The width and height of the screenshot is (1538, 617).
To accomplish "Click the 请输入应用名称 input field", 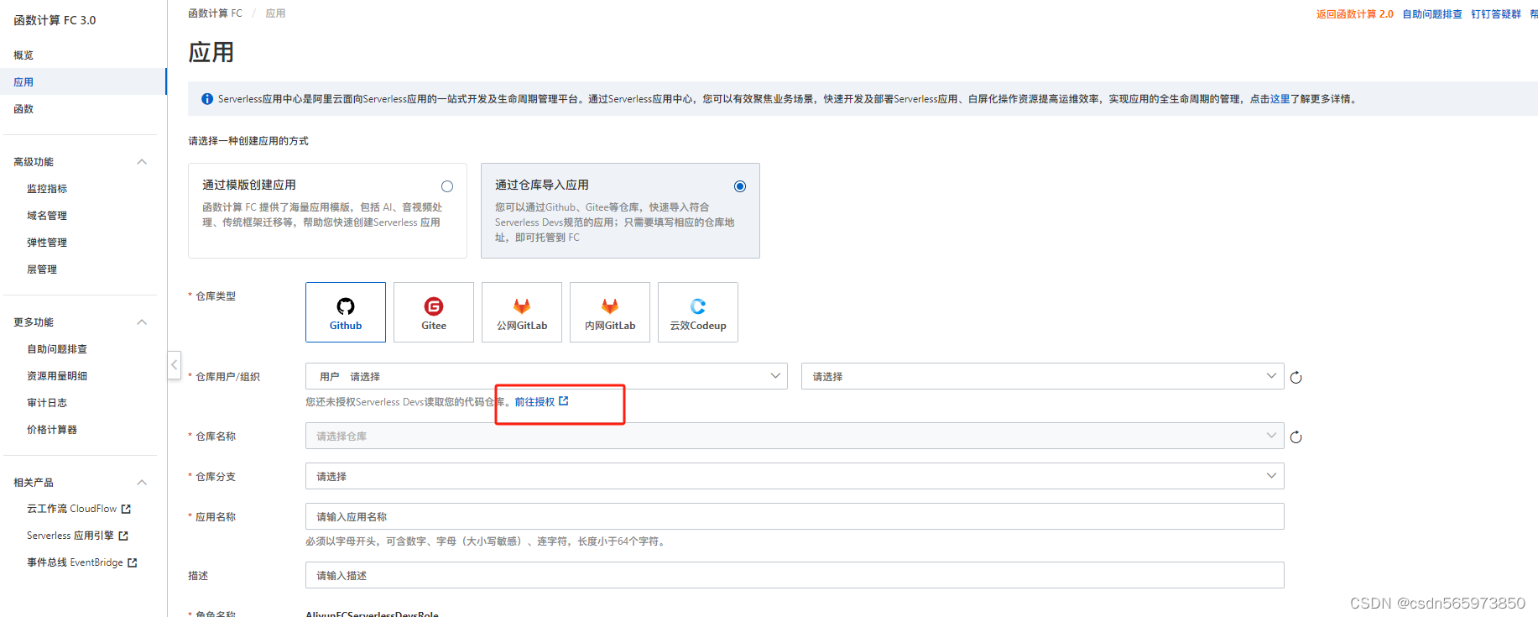I will pyautogui.click(x=795, y=516).
